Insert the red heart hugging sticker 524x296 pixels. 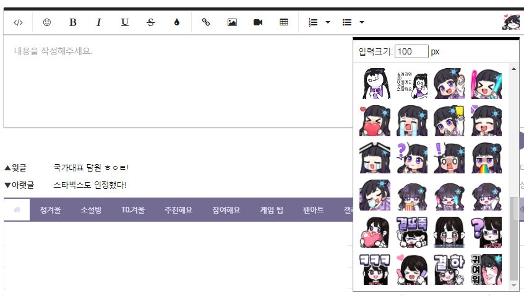[x=375, y=121]
